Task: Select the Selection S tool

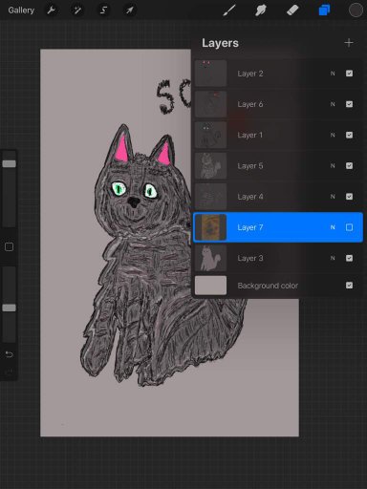Action: point(103,11)
